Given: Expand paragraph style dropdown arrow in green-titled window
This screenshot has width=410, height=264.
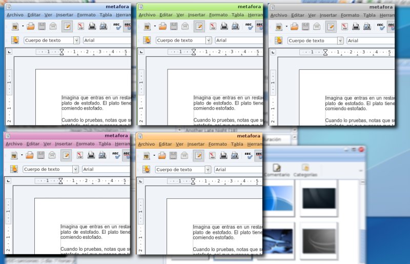Looking at the screenshot, I should tap(209, 40).
